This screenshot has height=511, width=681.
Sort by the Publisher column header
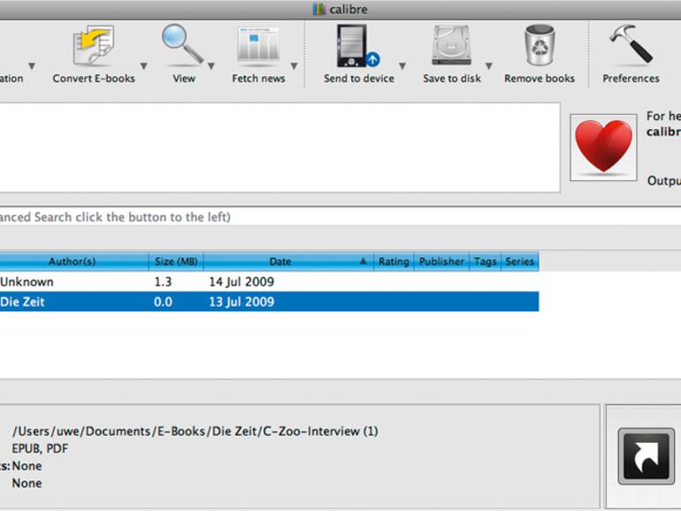pyautogui.click(x=441, y=262)
